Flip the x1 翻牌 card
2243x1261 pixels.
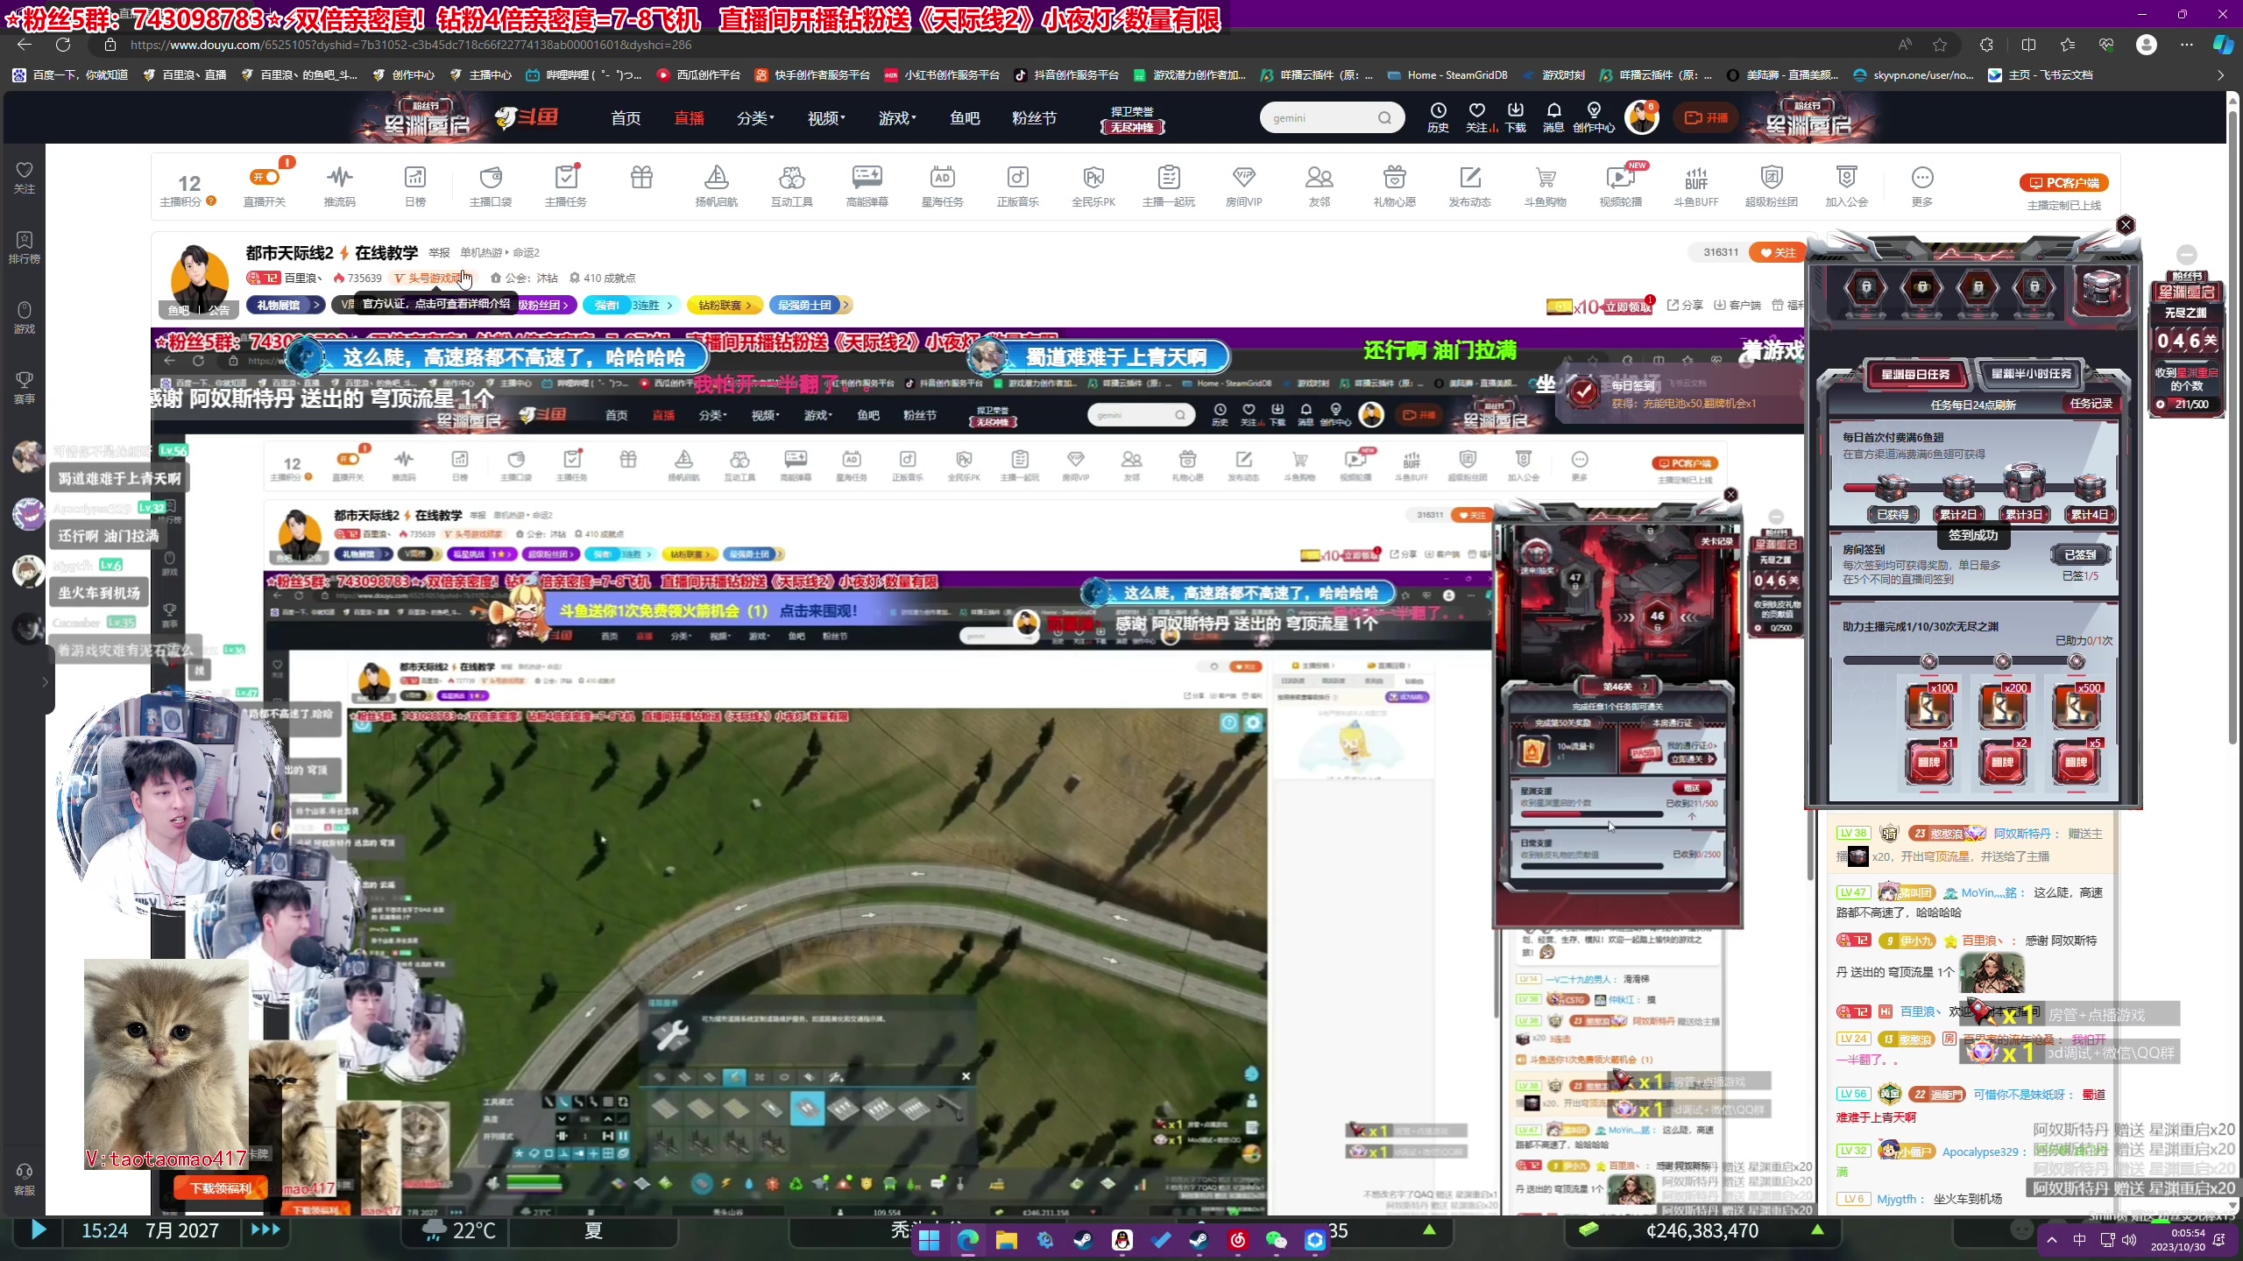pos(1928,762)
